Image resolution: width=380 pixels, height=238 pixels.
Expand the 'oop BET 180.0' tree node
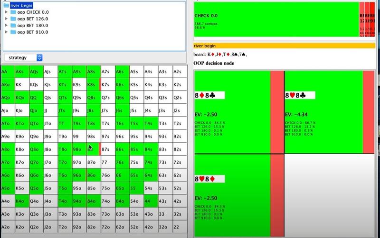pyautogui.click(x=6, y=25)
